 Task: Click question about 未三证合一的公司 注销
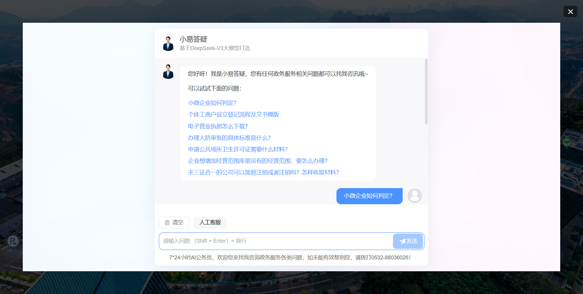point(263,172)
